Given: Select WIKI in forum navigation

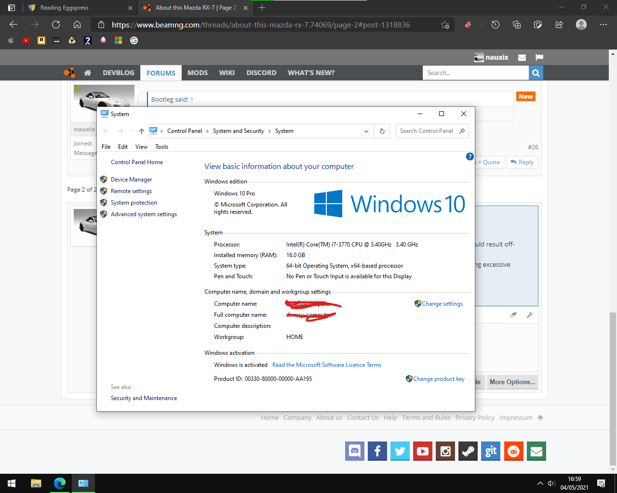Looking at the screenshot, I should [x=227, y=73].
